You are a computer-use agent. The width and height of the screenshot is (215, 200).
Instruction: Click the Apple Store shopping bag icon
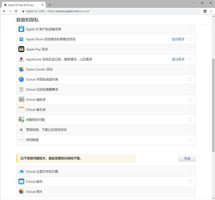pos(21,39)
